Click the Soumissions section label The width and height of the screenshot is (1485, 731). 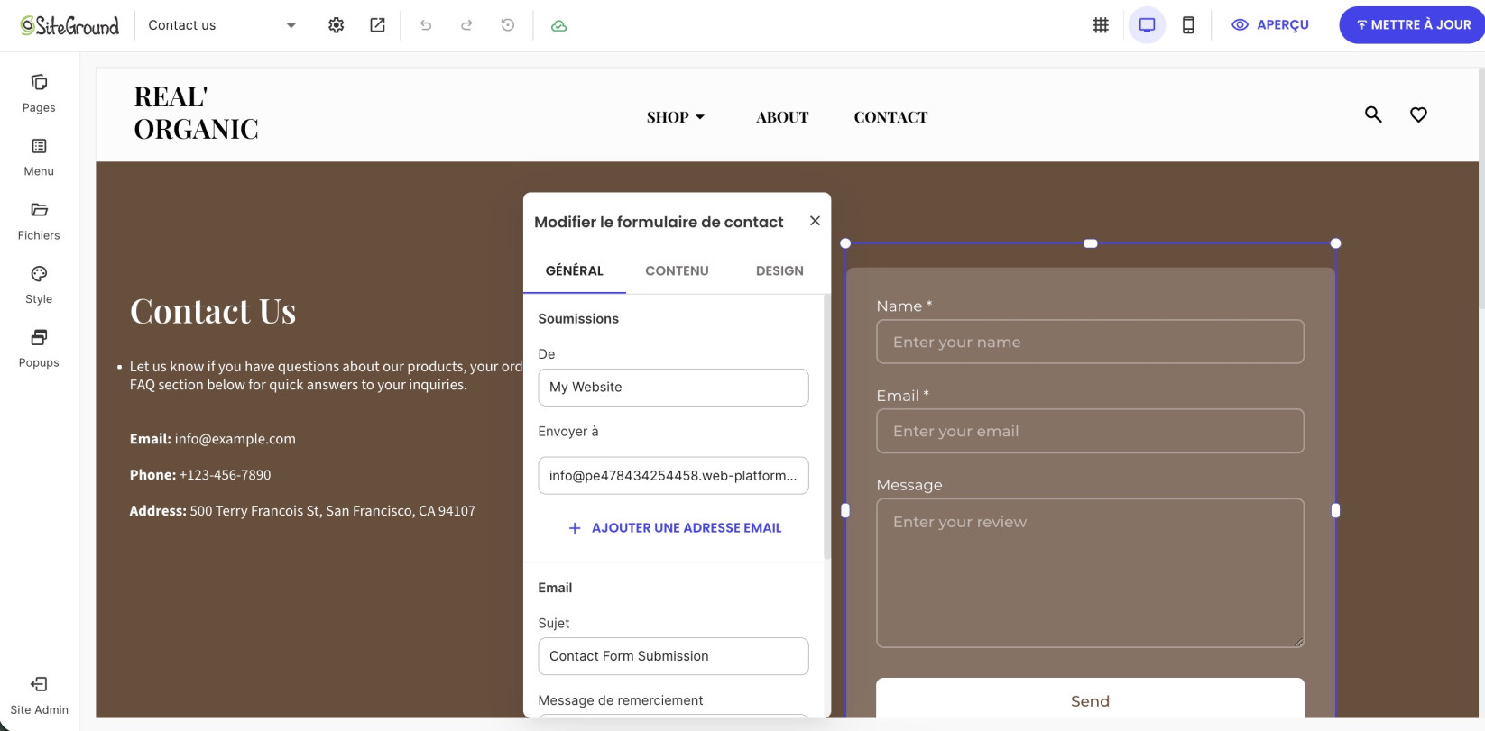[578, 319]
